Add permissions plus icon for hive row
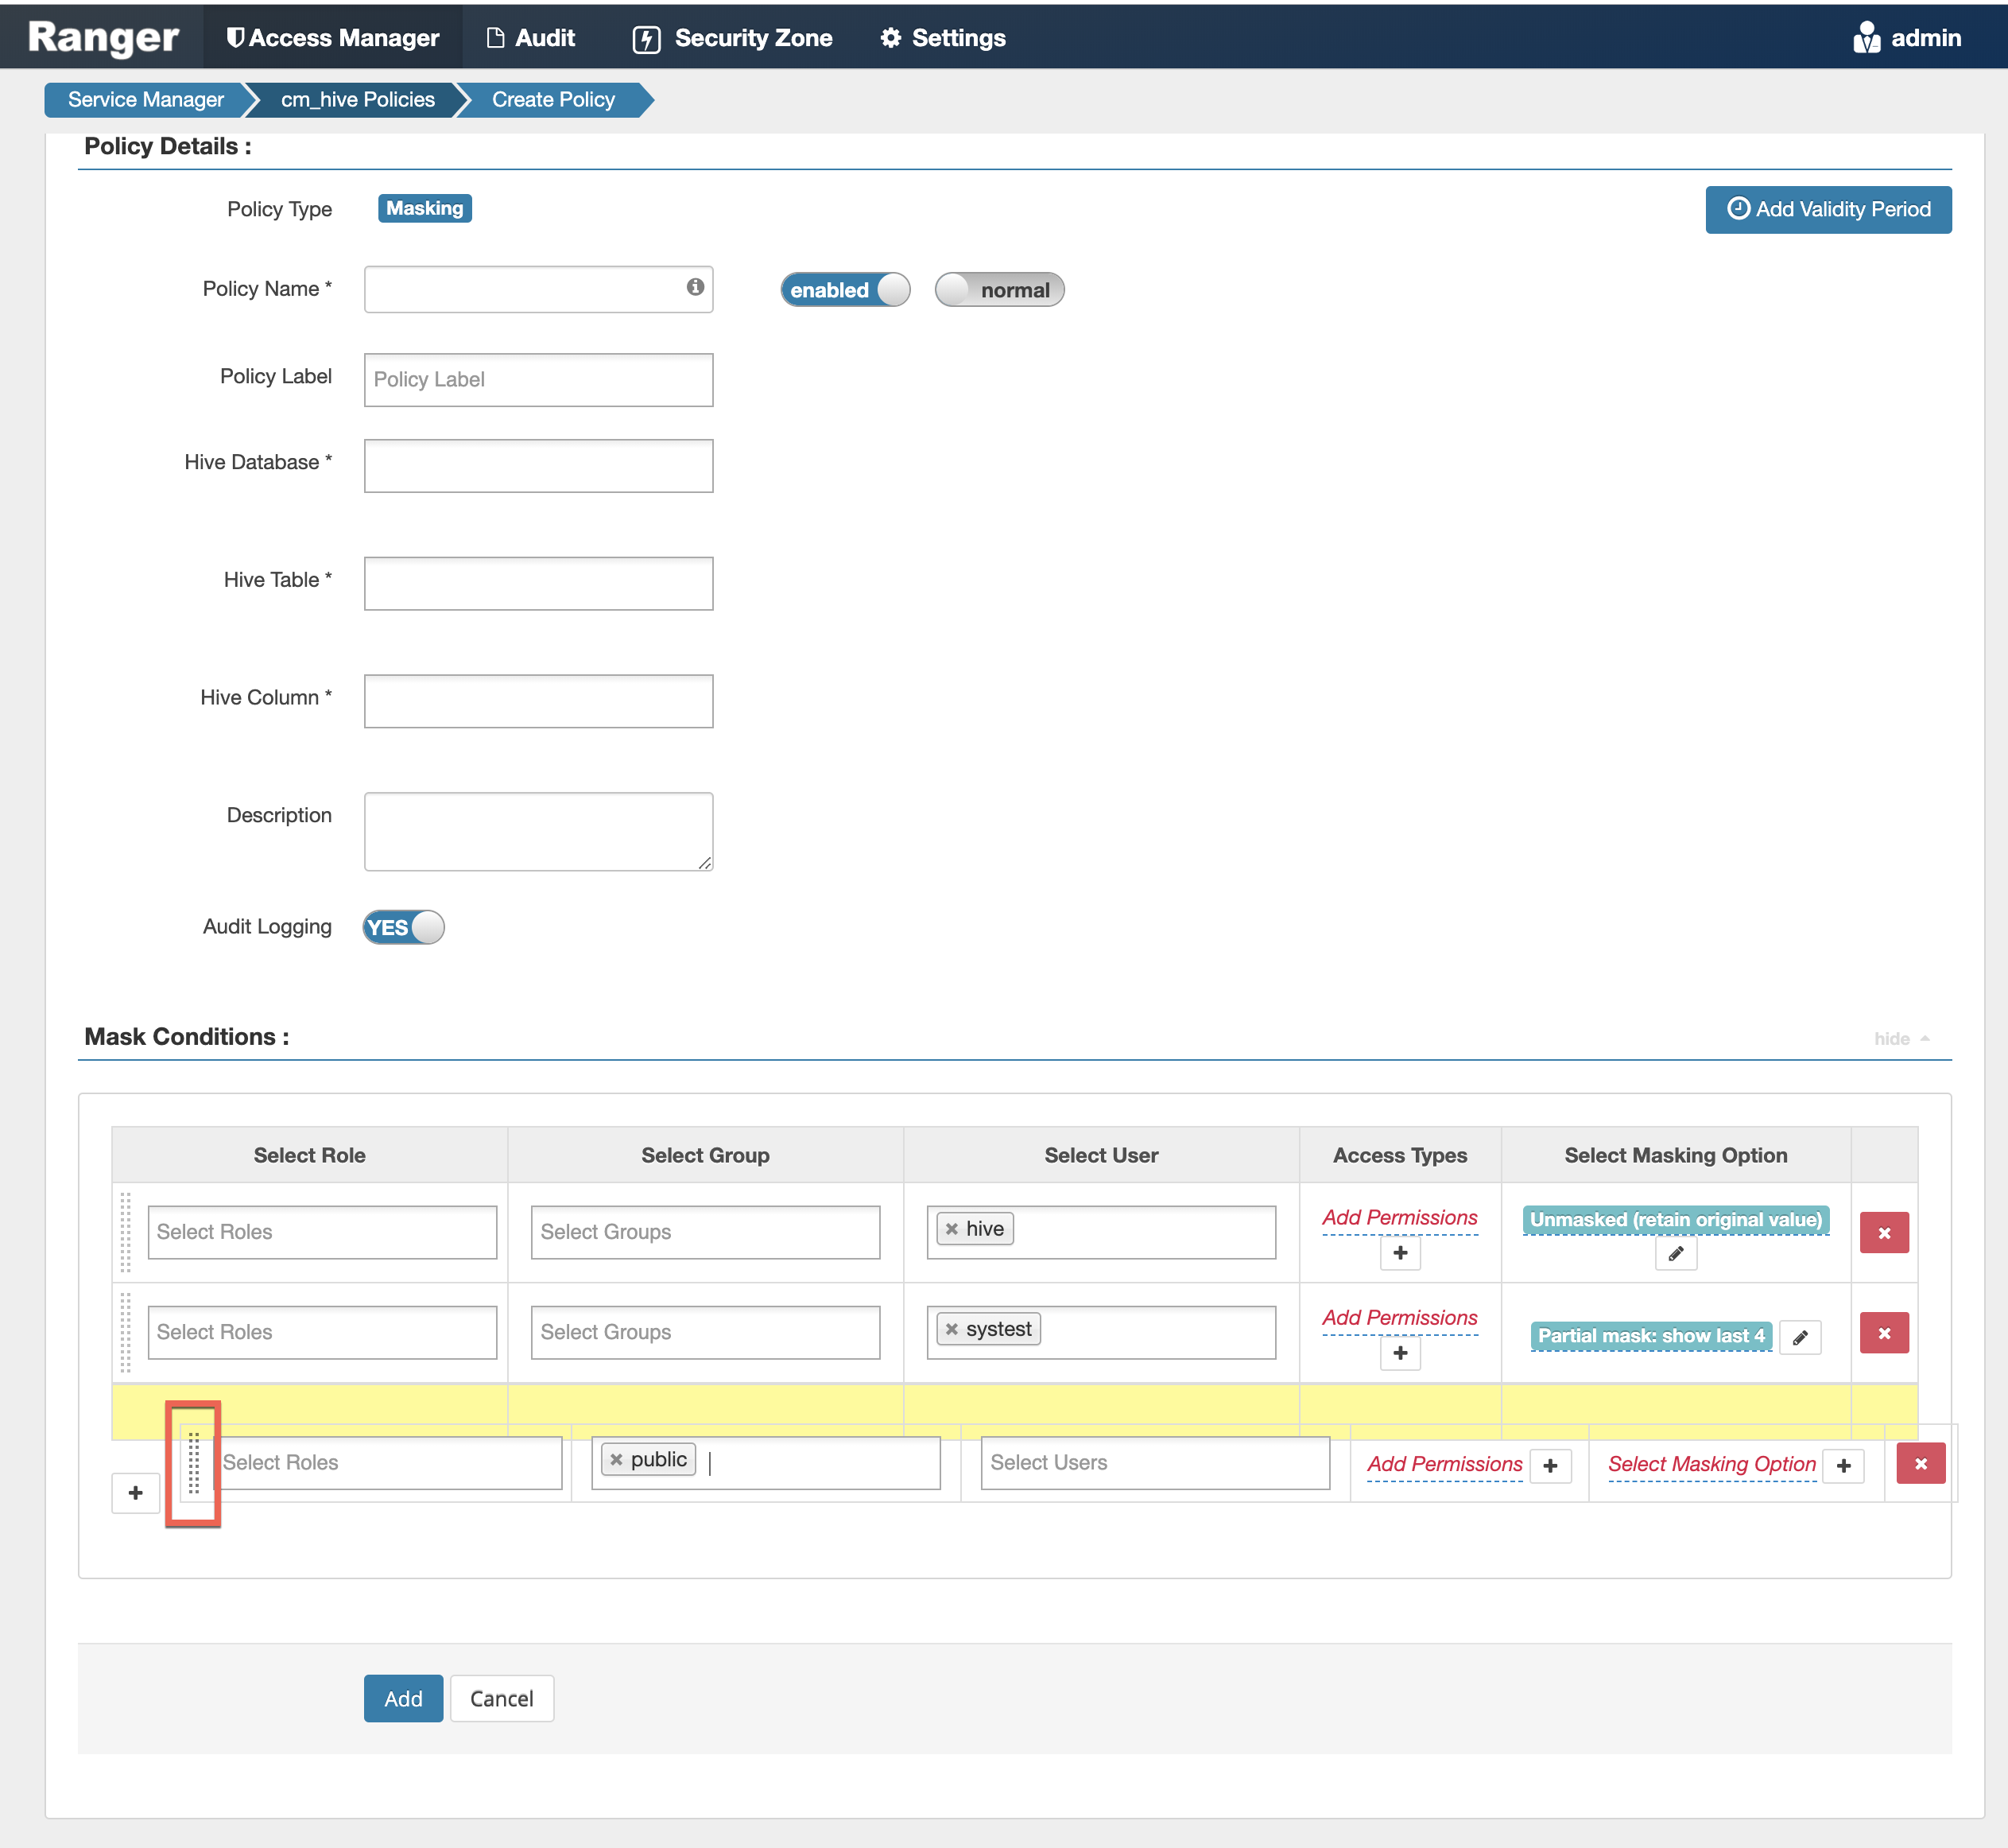The height and width of the screenshot is (1848, 2008). point(1399,1253)
